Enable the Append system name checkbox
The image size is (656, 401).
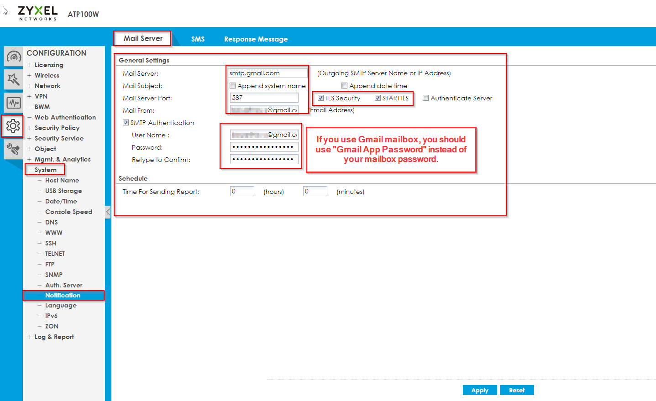click(233, 86)
